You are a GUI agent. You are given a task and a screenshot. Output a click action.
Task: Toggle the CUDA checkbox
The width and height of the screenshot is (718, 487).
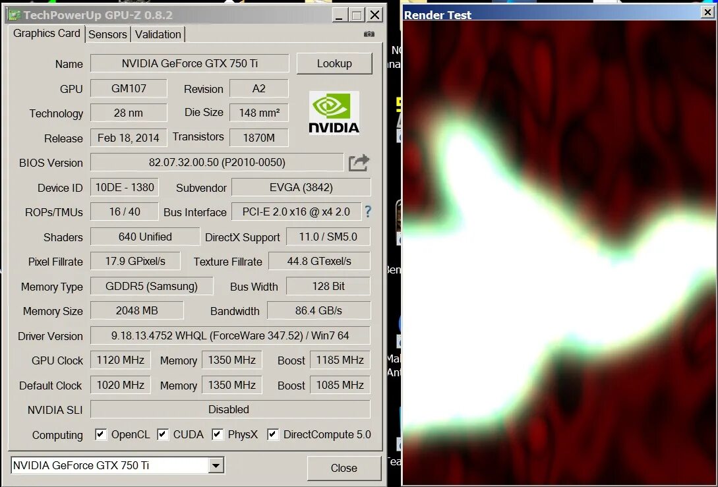pyautogui.click(x=163, y=434)
